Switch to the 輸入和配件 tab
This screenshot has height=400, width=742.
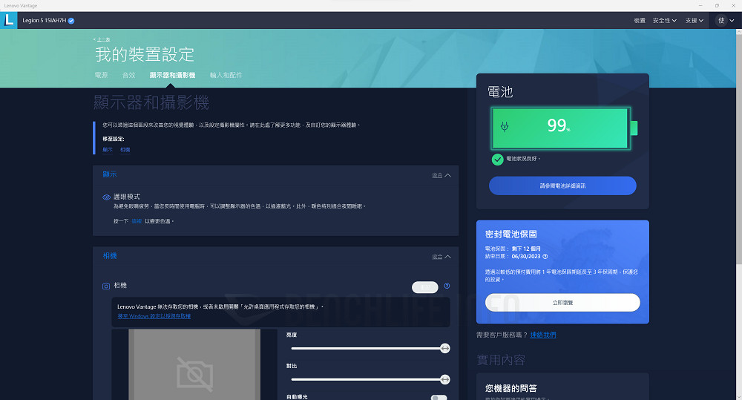(x=226, y=75)
